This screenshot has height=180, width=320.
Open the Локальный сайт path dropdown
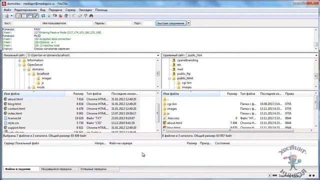pos(158,55)
